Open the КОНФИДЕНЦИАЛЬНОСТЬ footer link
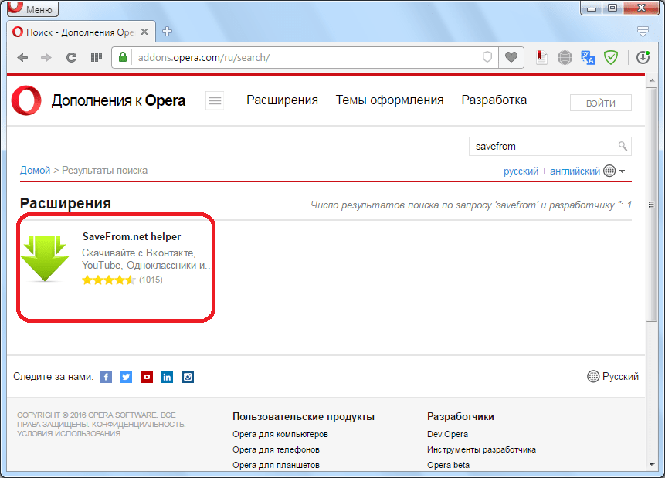 coord(139,424)
